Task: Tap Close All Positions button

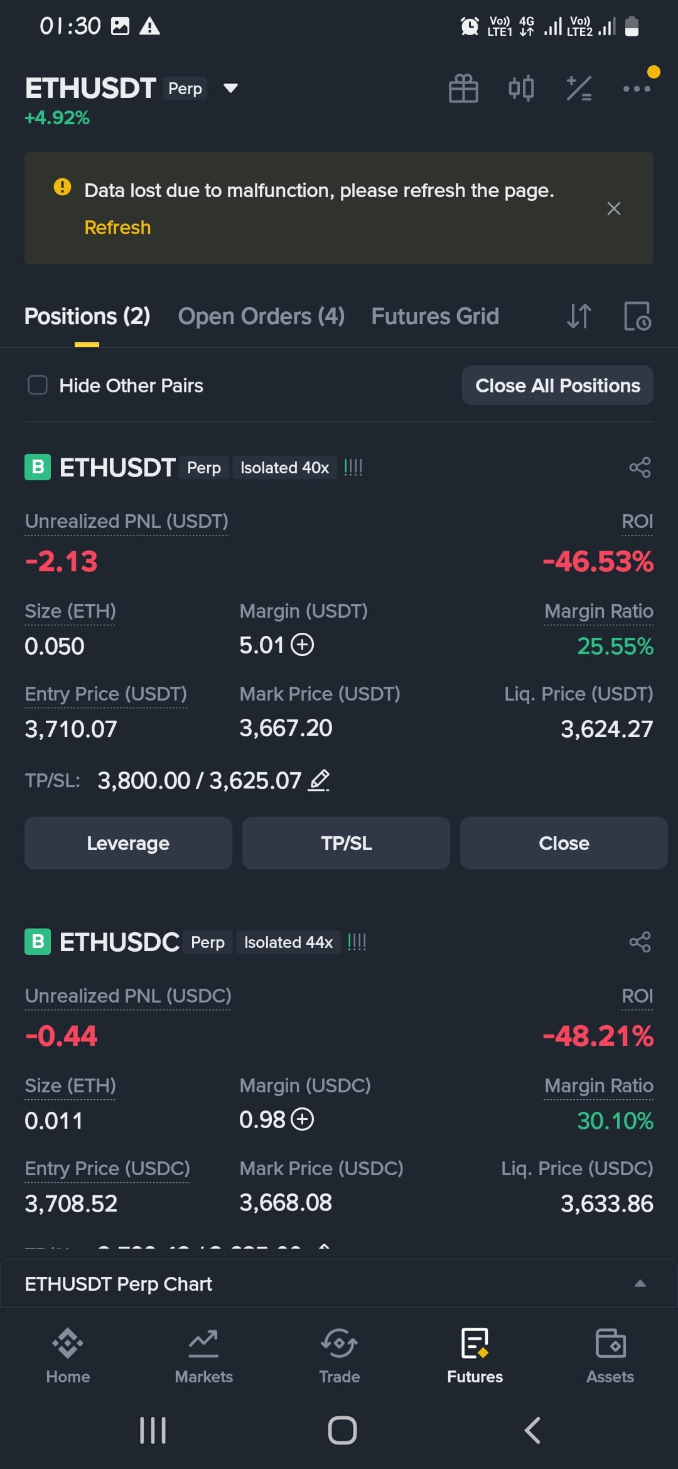Action: pyautogui.click(x=557, y=385)
